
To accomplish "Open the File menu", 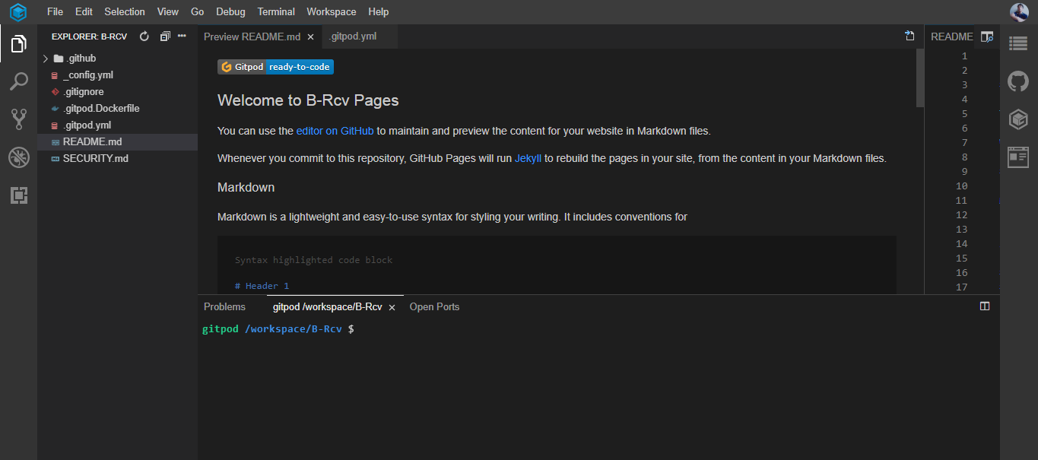I will click(x=55, y=12).
